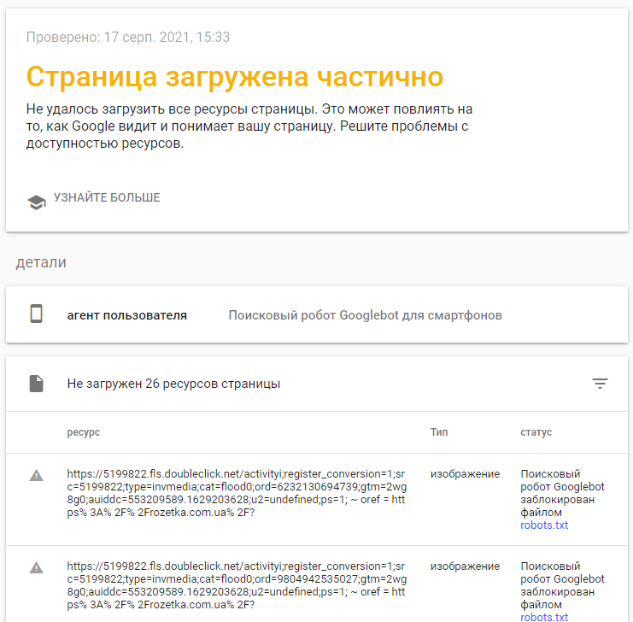This screenshot has width=633, height=622.
Task: Click the ресурс column header
Action: pyautogui.click(x=84, y=432)
